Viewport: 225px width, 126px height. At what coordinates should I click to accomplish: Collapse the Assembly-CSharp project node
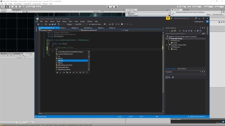tap(167, 38)
